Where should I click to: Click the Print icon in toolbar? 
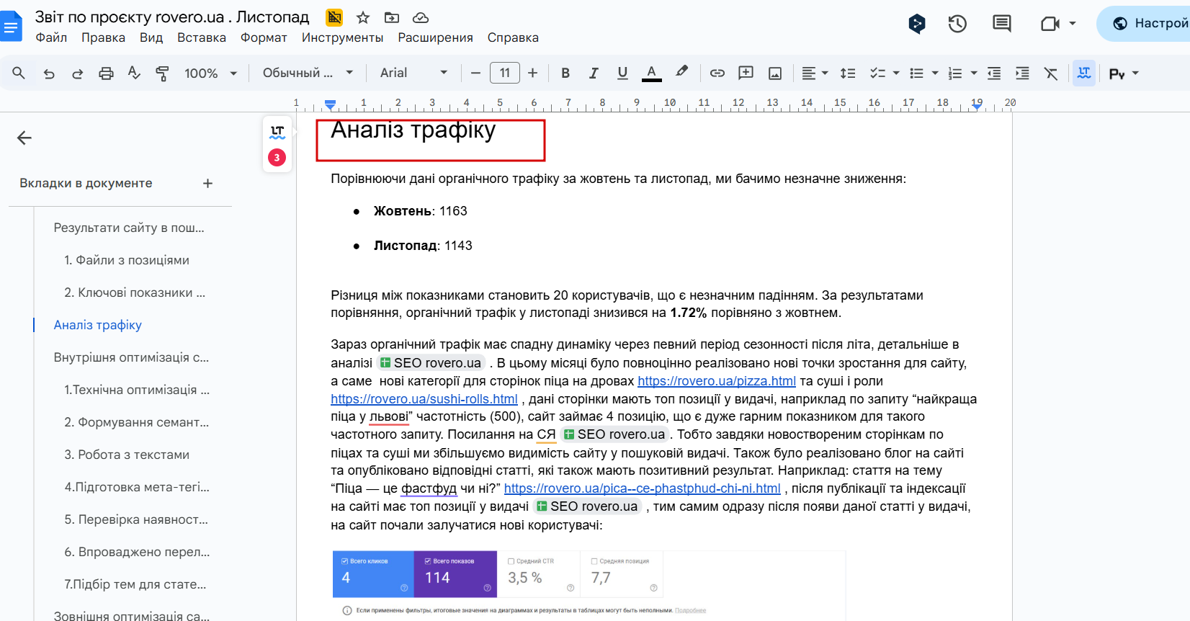(106, 73)
